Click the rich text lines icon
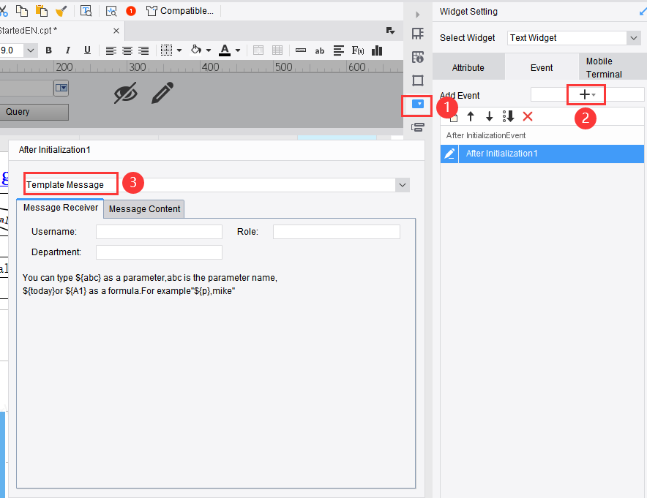 tap(339, 50)
